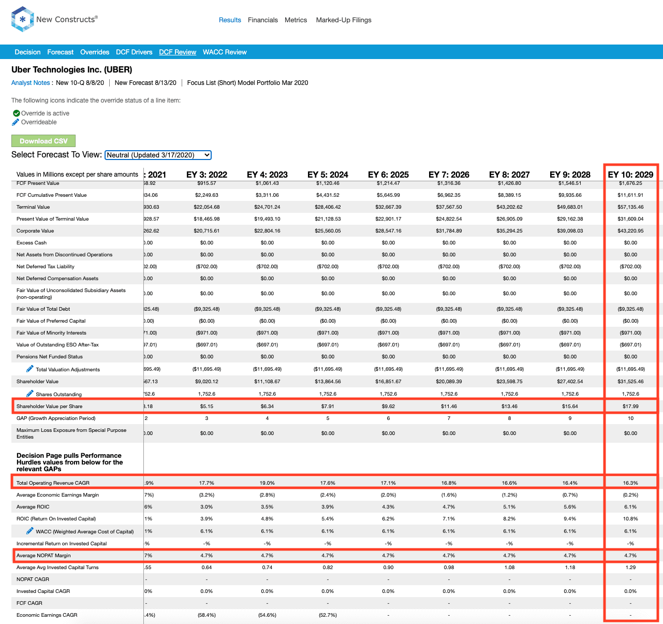Image resolution: width=663 pixels, height=624 pixels.
Task: Click the GAP (Growth Appreciation Period) label
Action: pyautogui.click(x=56, y=418)
